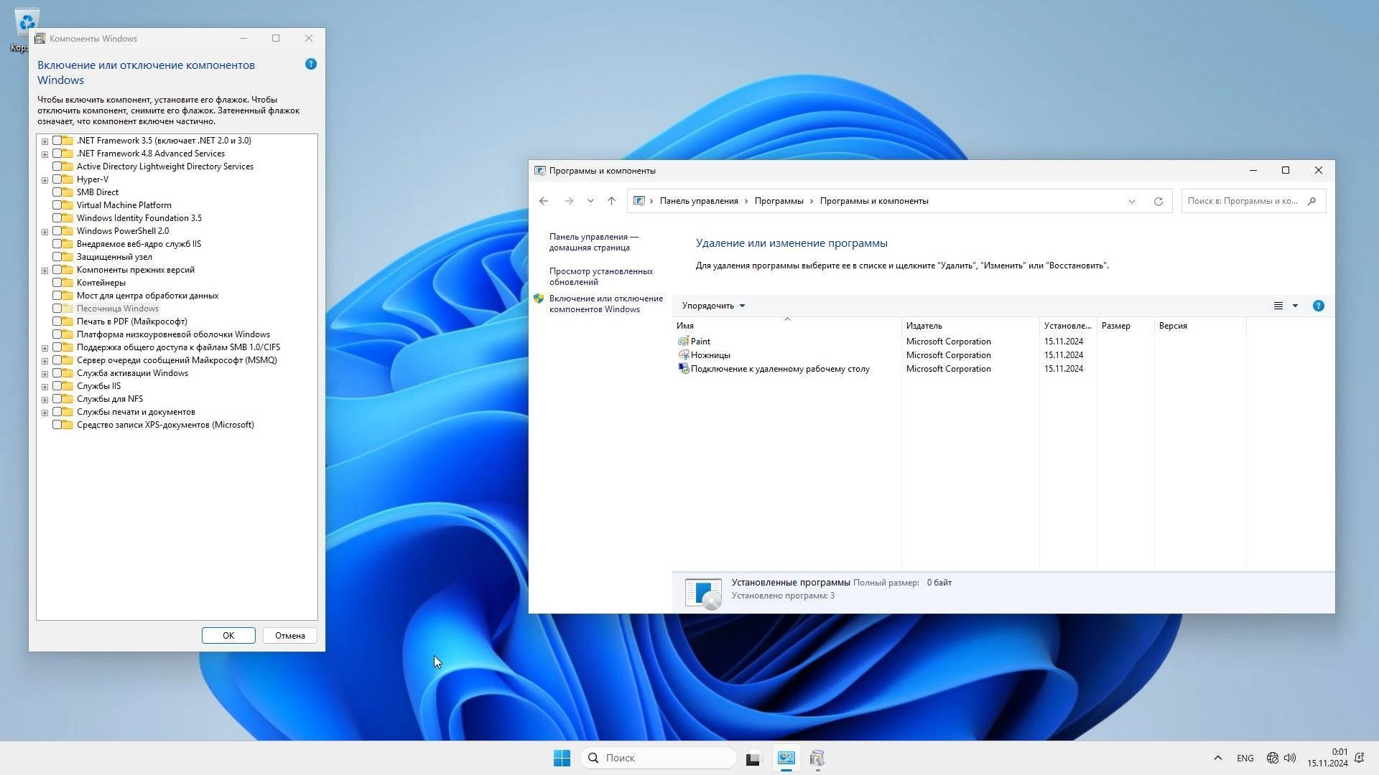Click Отмена in Windows Features dialog

[290, 636]
